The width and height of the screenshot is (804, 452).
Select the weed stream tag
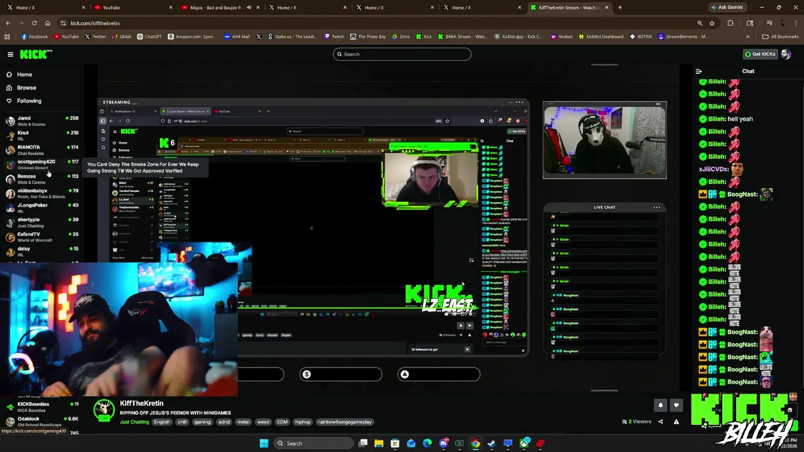[263, 422]
